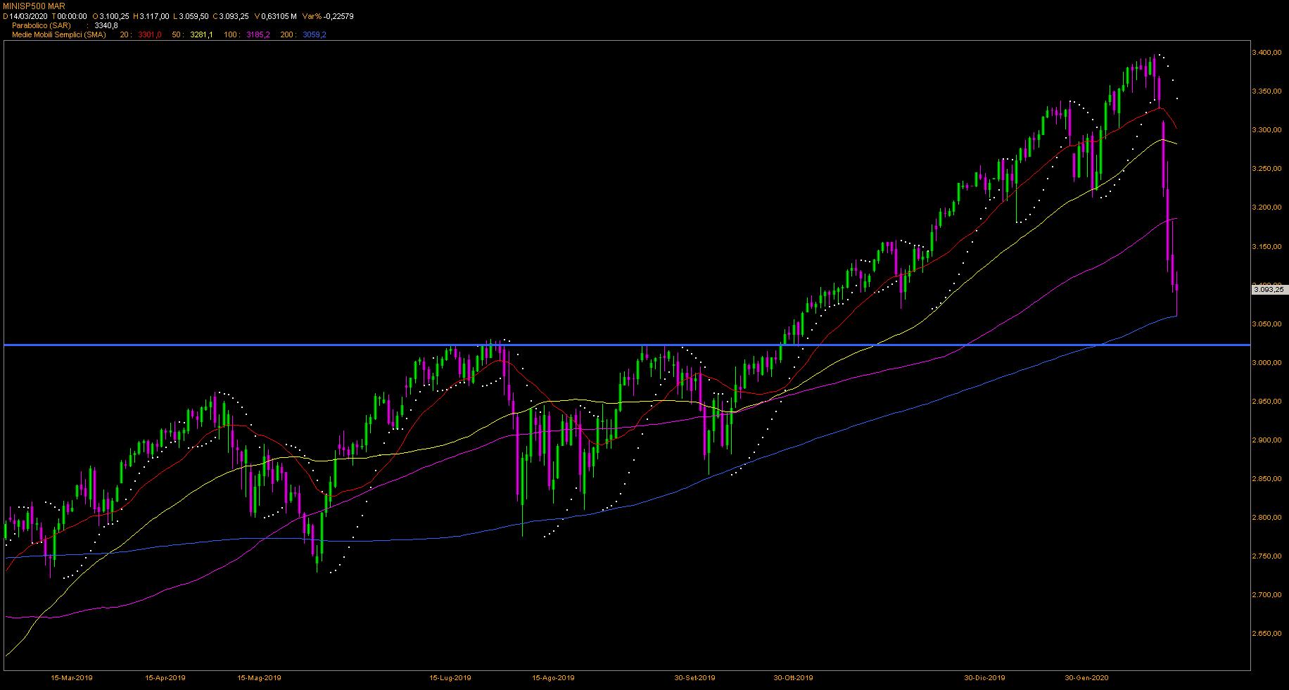The width and height of the screenshot is (1289, 690).
Task: Click the 30-Ott-2019 date axis label
Action: (794, 678)
